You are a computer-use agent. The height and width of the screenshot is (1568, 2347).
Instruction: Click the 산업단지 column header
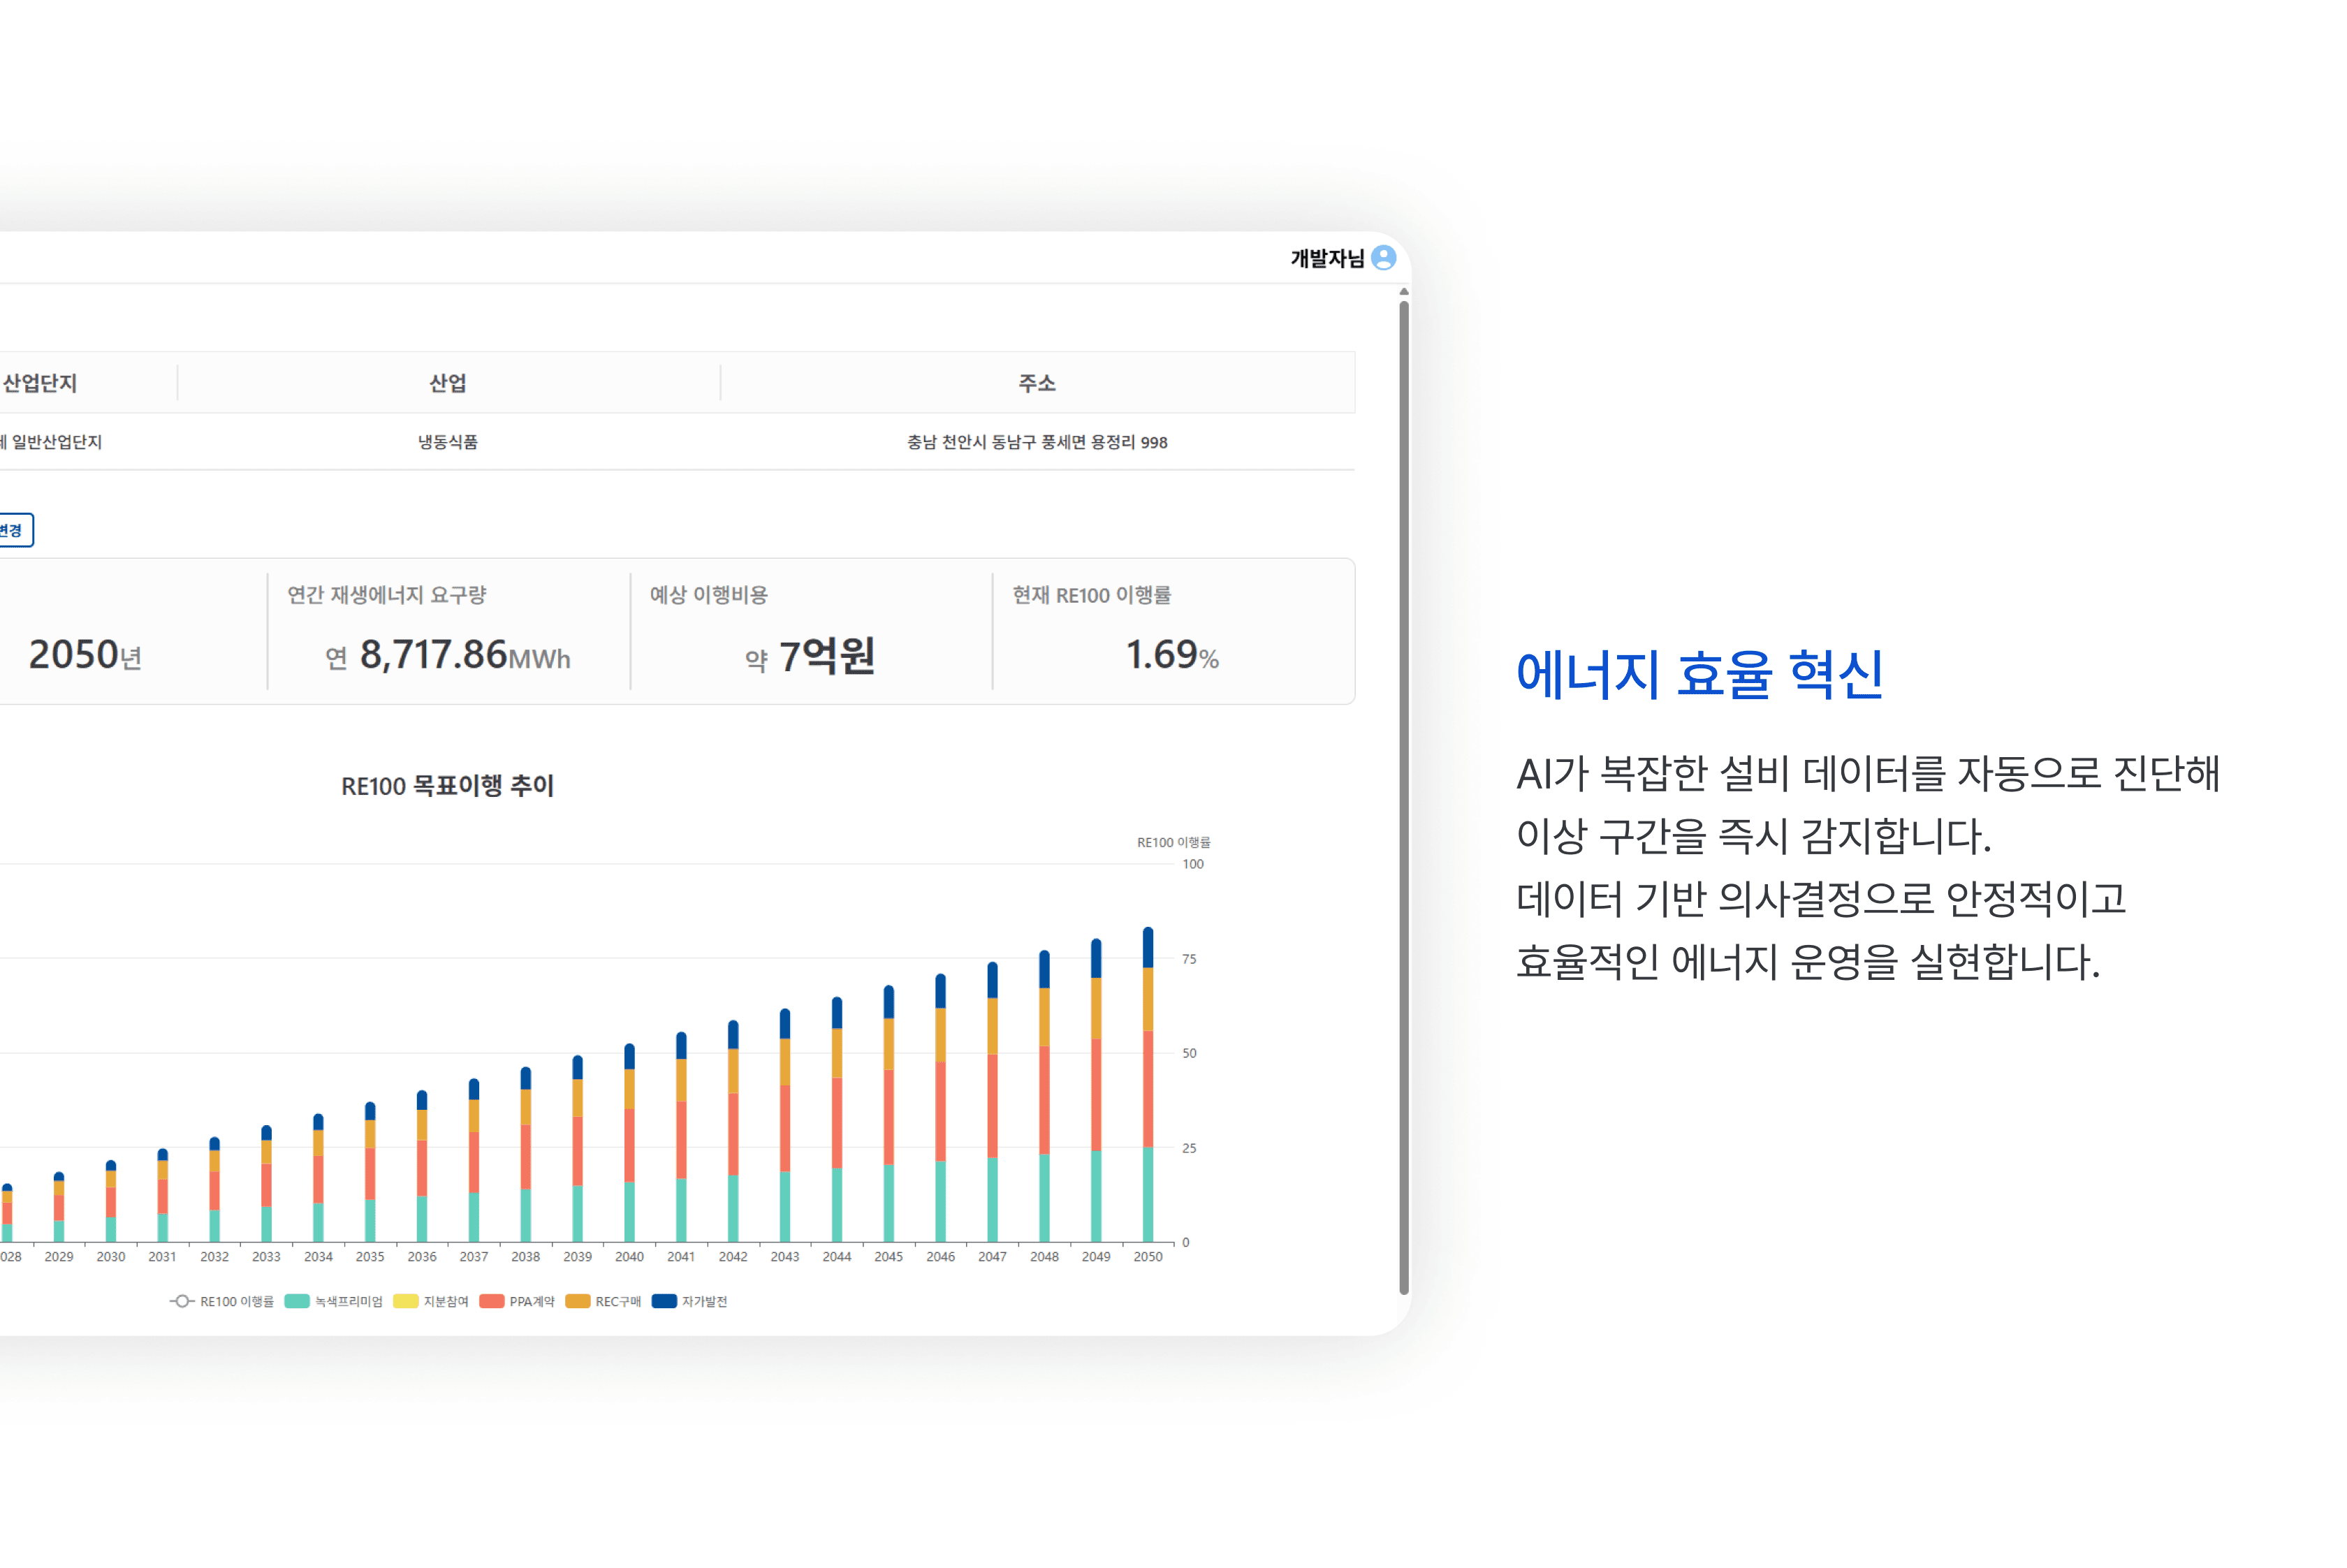click(40, 383)
